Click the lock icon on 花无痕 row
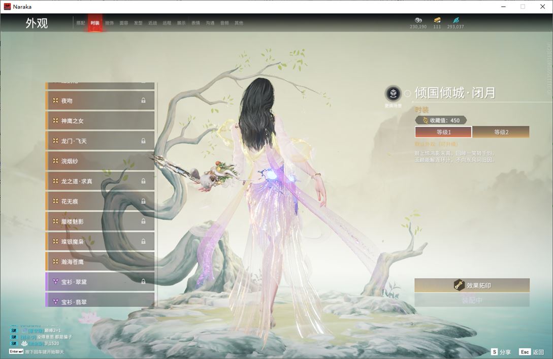 (x=143, y=201)
